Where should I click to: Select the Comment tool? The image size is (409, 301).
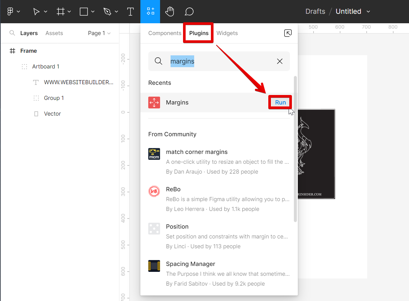189,11
